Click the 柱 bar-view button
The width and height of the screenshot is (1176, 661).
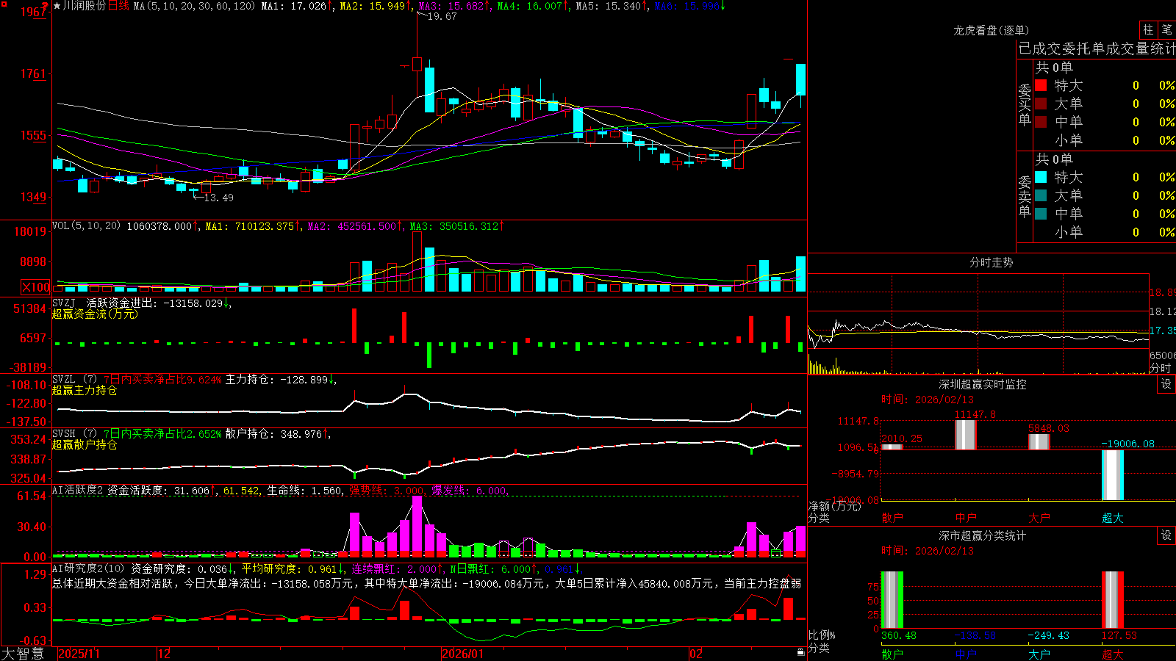tap(1148, 30)
